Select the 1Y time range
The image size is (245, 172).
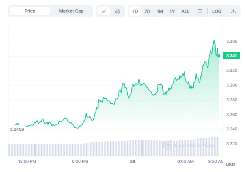click(172, 11)
